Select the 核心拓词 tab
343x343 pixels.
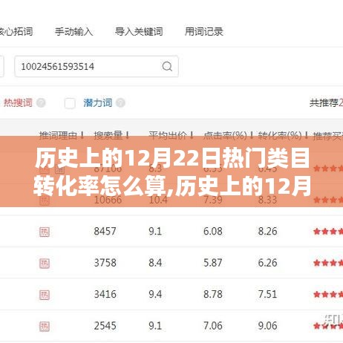tap(16, 32)
